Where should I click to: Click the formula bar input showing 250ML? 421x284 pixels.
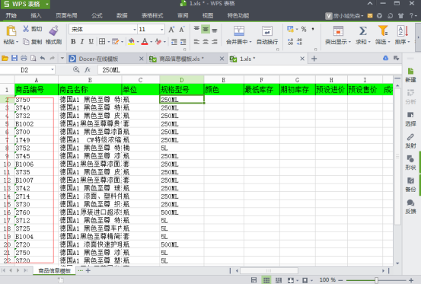click(249, 70)
